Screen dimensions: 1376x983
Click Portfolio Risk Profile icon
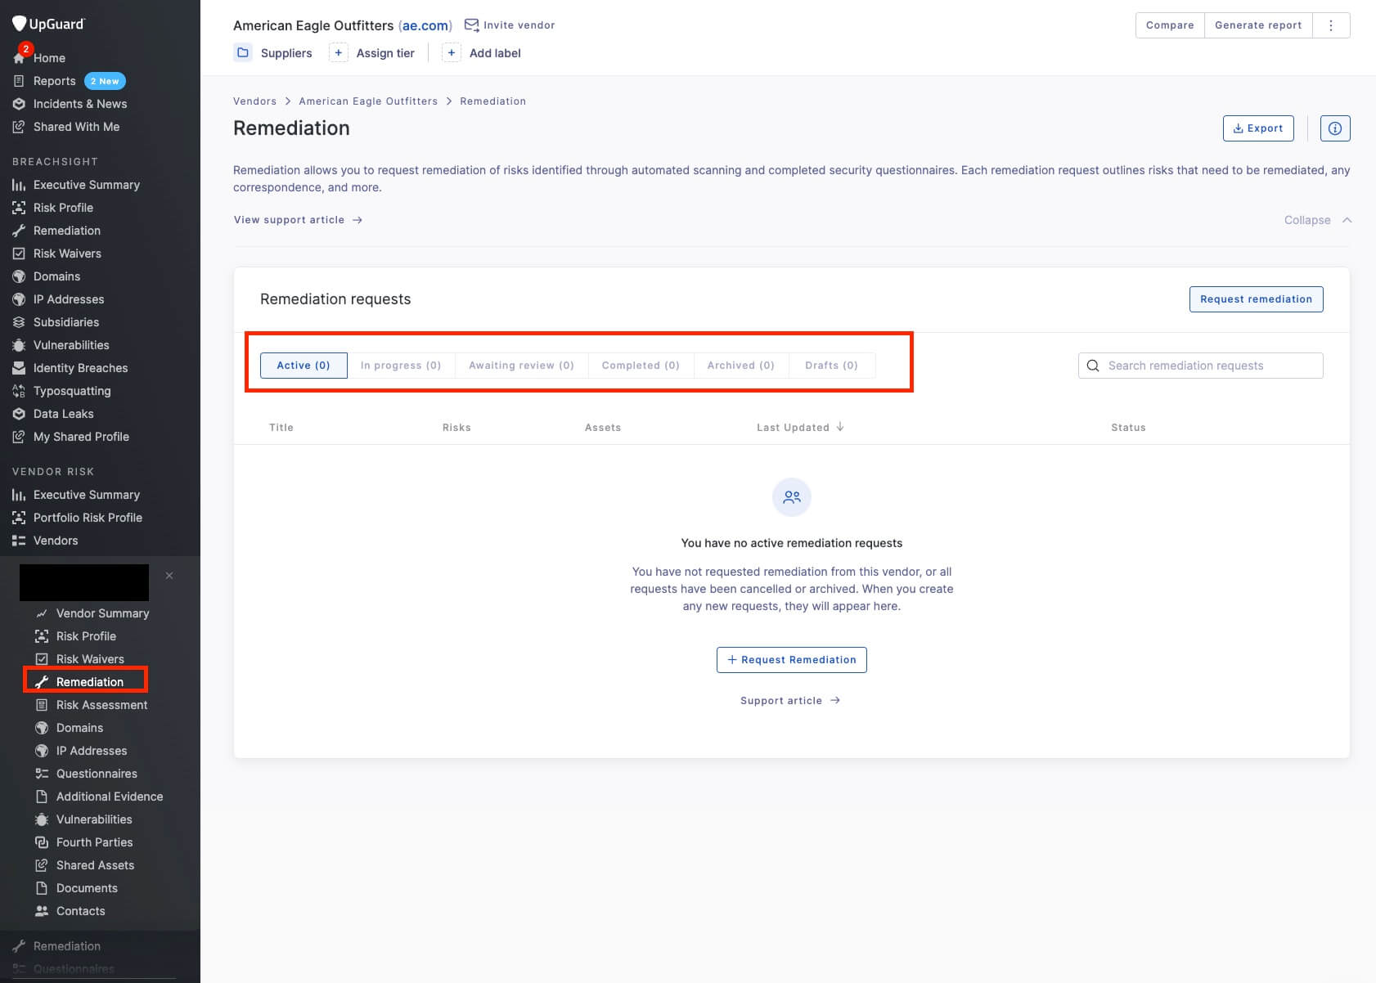click(x=19, y=518)
